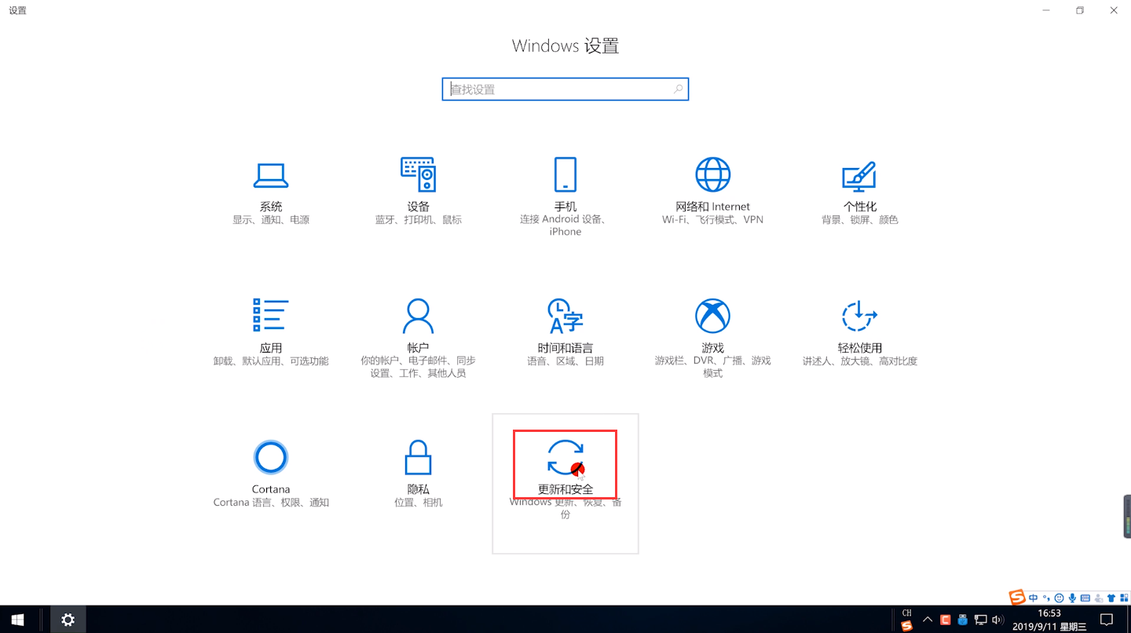Image resolution: width=1131 pixels, height=633 pixels.
Task: Open the 游戏 Xbox icon
Action: click(712, 316)
